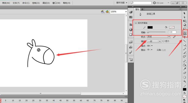Open the 100% zoom level dropdown

[118, 12]
